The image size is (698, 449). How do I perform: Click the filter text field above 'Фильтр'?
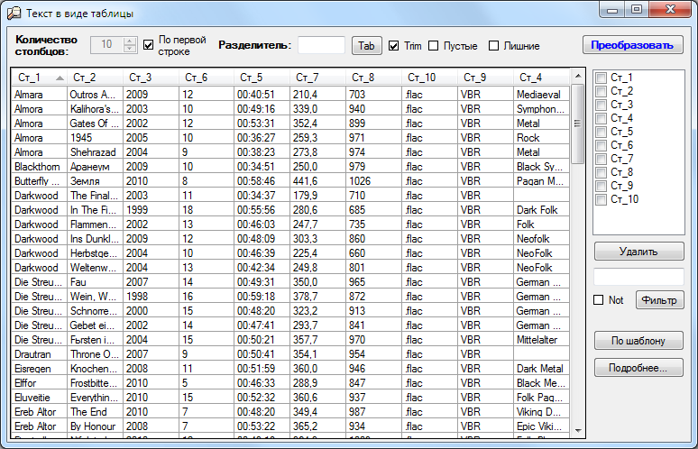(638, 276)
